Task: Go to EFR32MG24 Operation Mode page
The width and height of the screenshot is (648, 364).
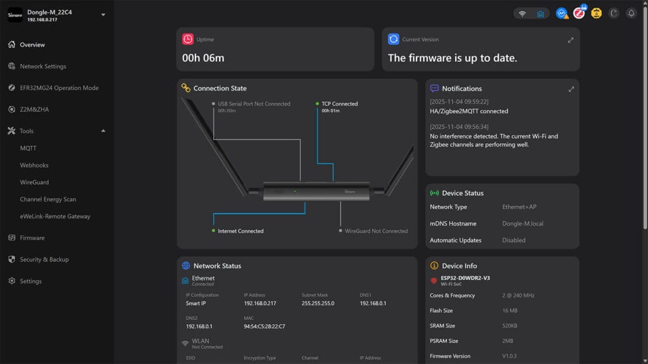Action: [59, 88]
